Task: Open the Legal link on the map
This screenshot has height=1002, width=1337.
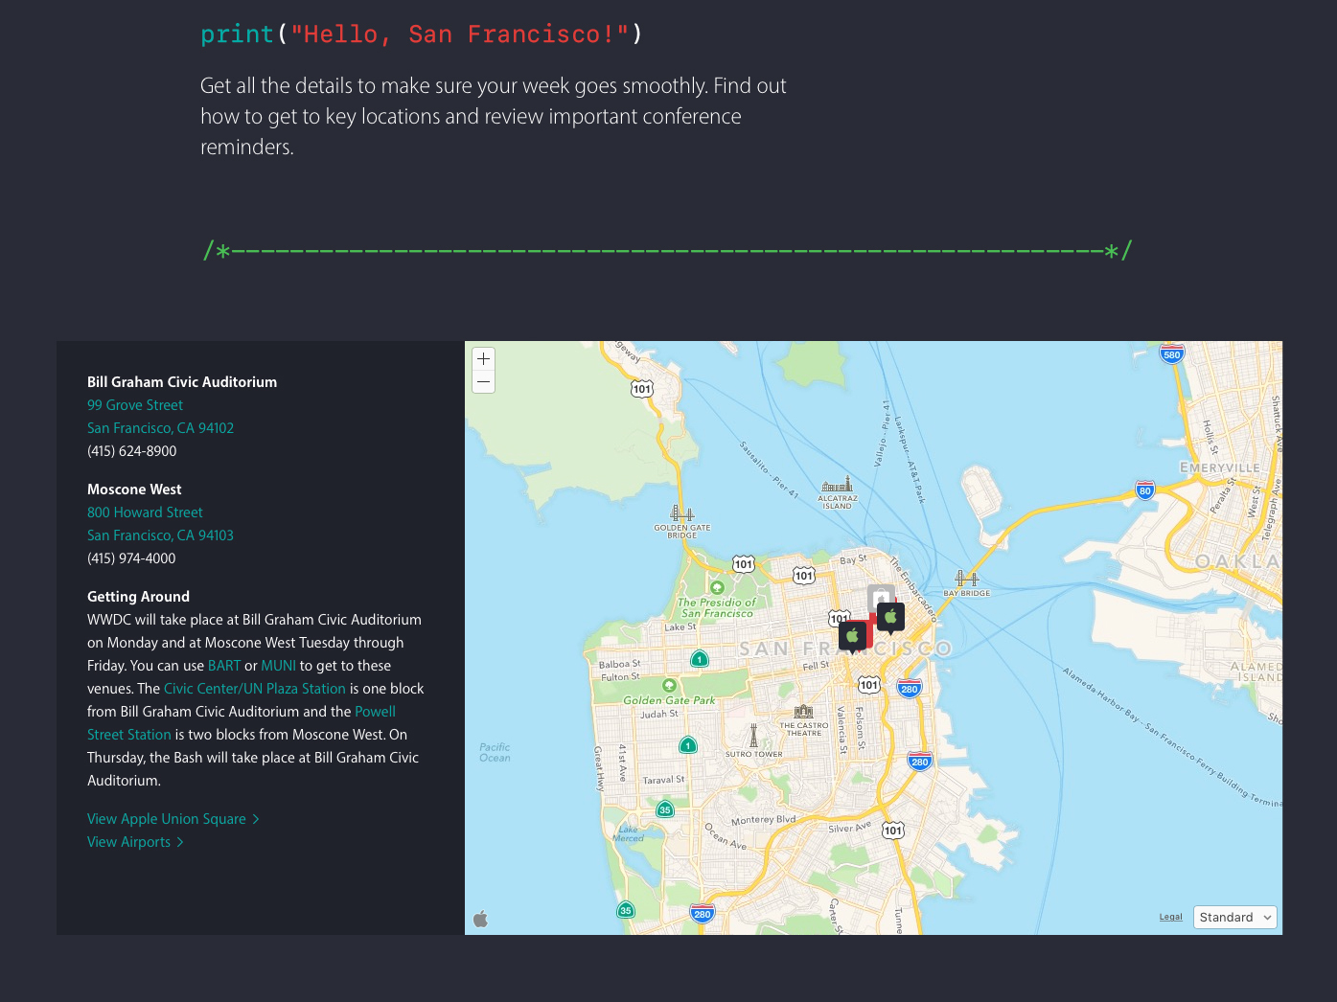Action: coord(1170,917)
